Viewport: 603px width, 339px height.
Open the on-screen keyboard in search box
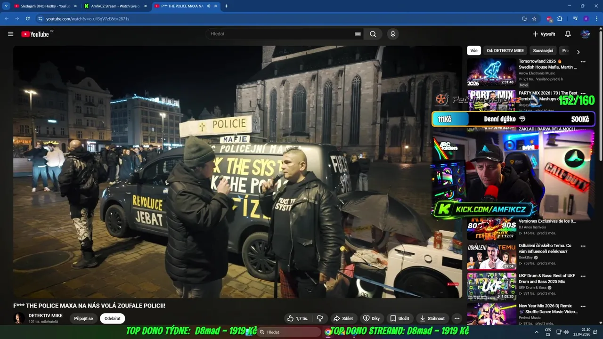[358, 34]
